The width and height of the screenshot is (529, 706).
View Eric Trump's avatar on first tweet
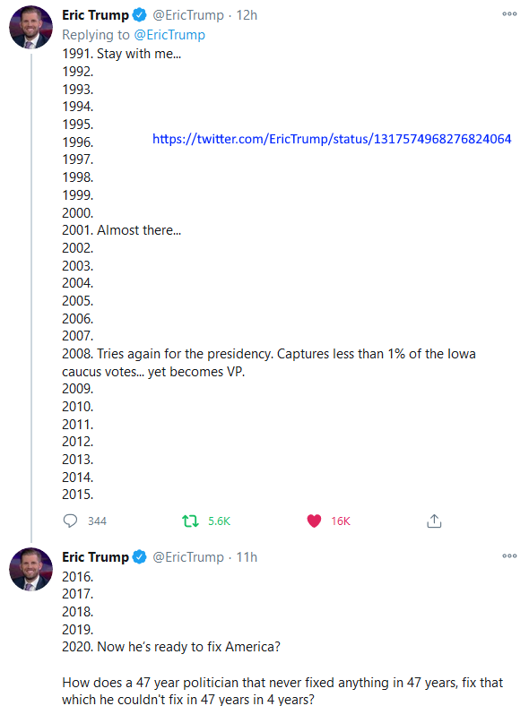point(30,28)
